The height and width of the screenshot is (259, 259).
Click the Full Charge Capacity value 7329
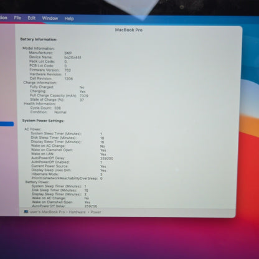click(84, 96)
